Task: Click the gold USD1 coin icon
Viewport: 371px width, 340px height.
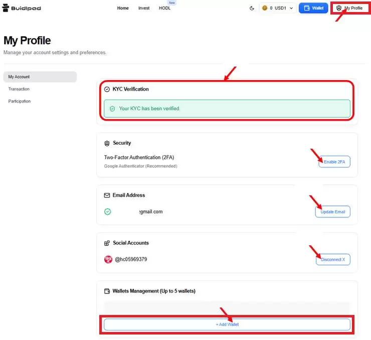Action: point(265,8)
